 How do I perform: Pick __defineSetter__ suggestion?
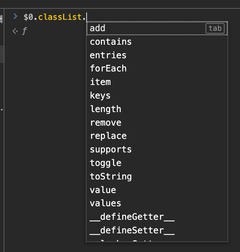157,231
